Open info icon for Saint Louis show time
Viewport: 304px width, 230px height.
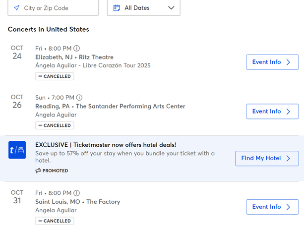pyautogui.click(x=77, y=193)
